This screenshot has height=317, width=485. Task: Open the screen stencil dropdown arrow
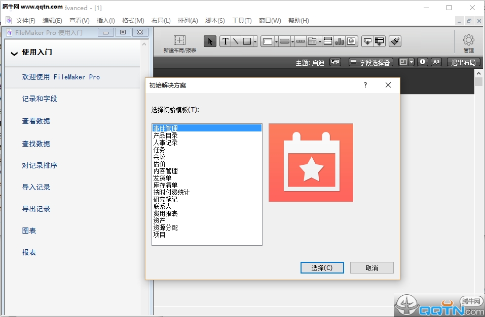412,62
